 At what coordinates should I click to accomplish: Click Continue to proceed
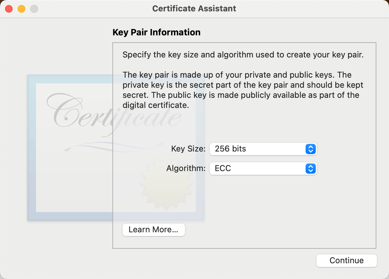(347, 261)
